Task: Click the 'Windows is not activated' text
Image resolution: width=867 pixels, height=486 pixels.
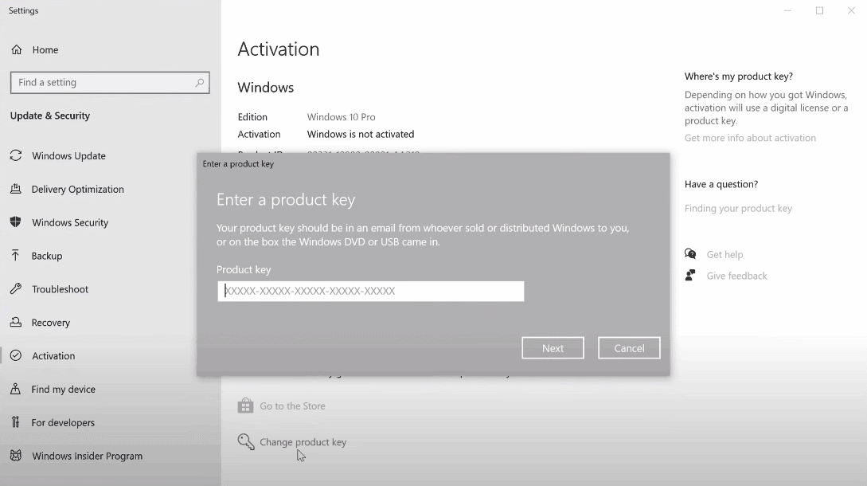Action: [361, 134]
